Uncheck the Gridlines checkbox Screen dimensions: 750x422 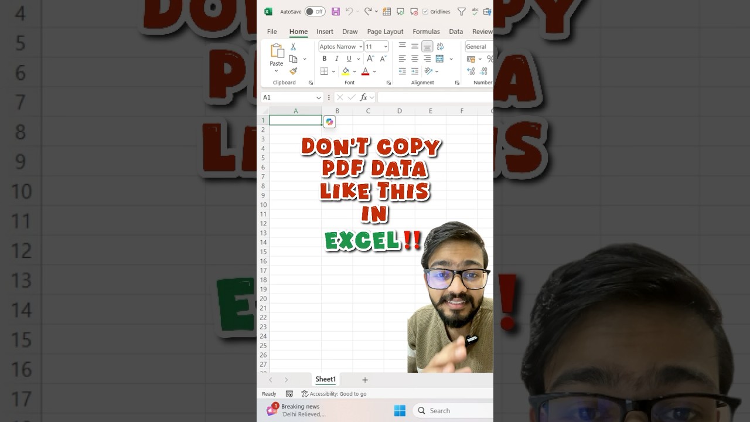pos(425,12)
